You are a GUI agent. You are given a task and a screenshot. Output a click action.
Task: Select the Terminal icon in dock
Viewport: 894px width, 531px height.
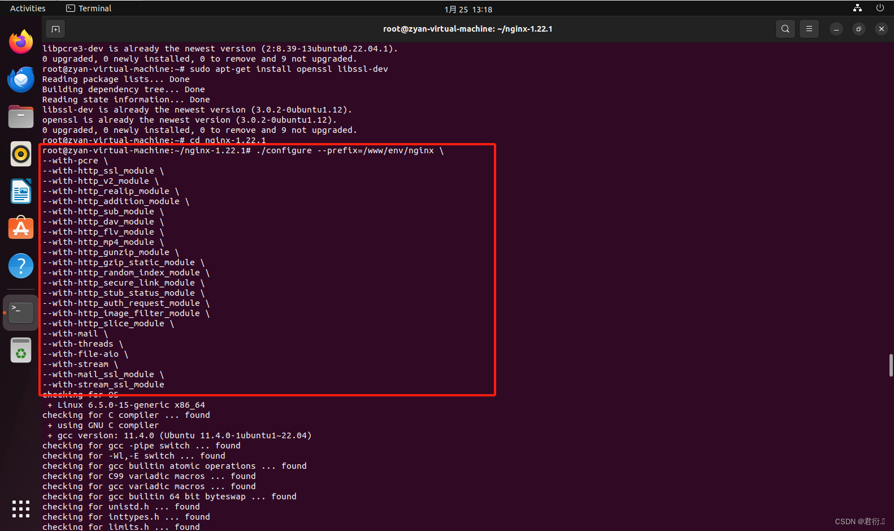click(x=21, y=312)
